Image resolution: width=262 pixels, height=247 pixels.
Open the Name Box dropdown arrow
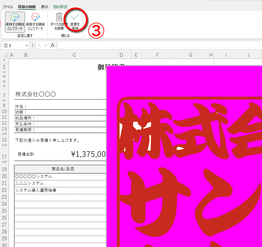[x=27, y=45]
